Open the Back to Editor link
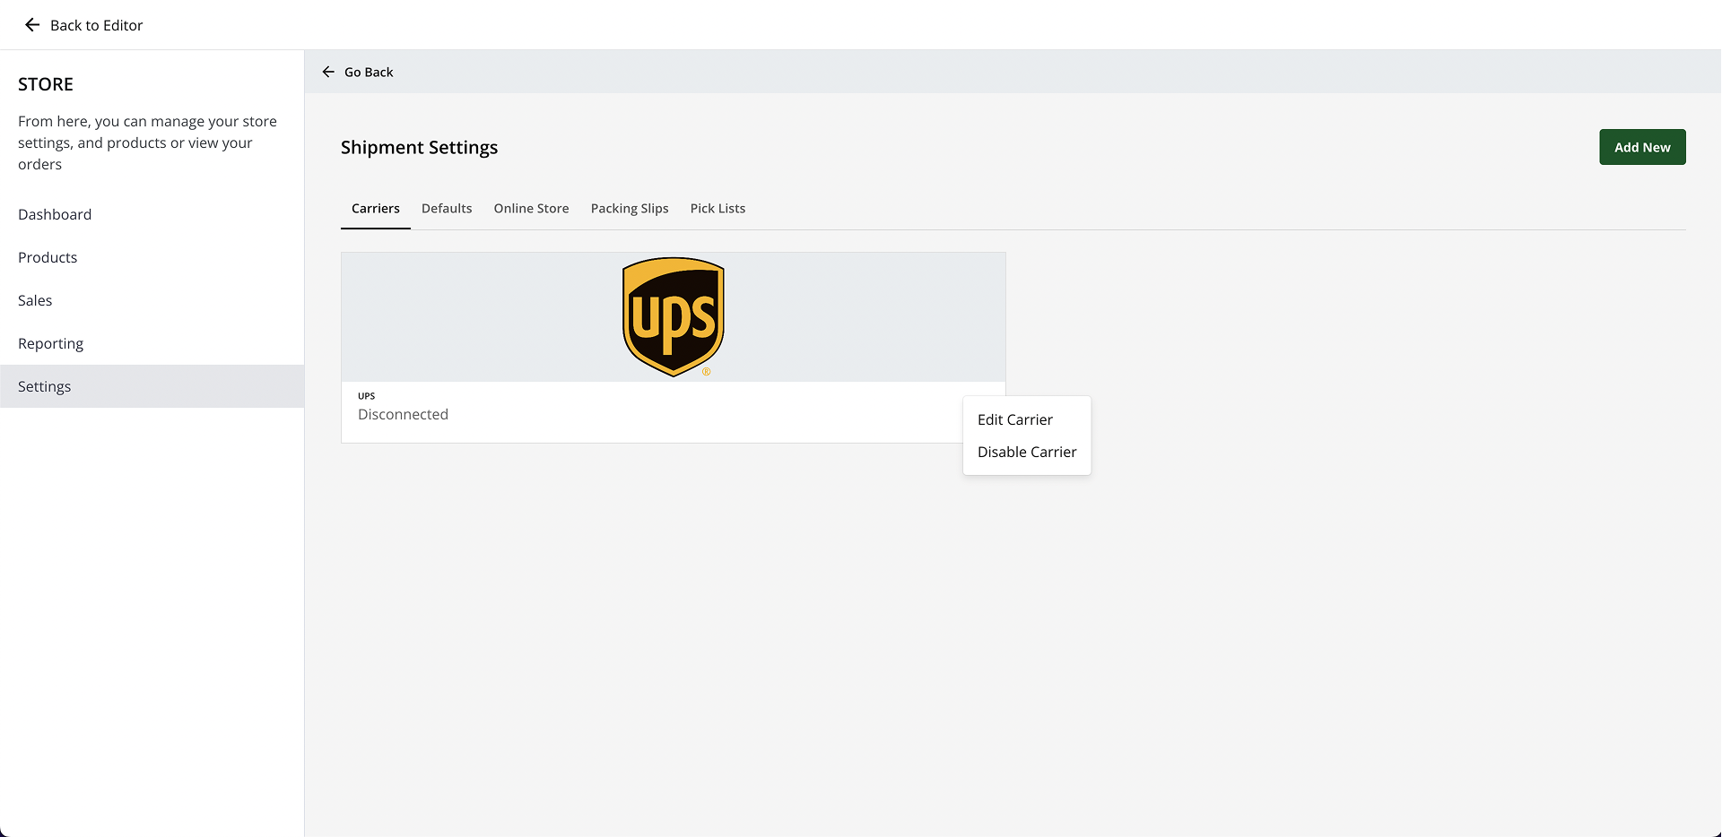 96,25
